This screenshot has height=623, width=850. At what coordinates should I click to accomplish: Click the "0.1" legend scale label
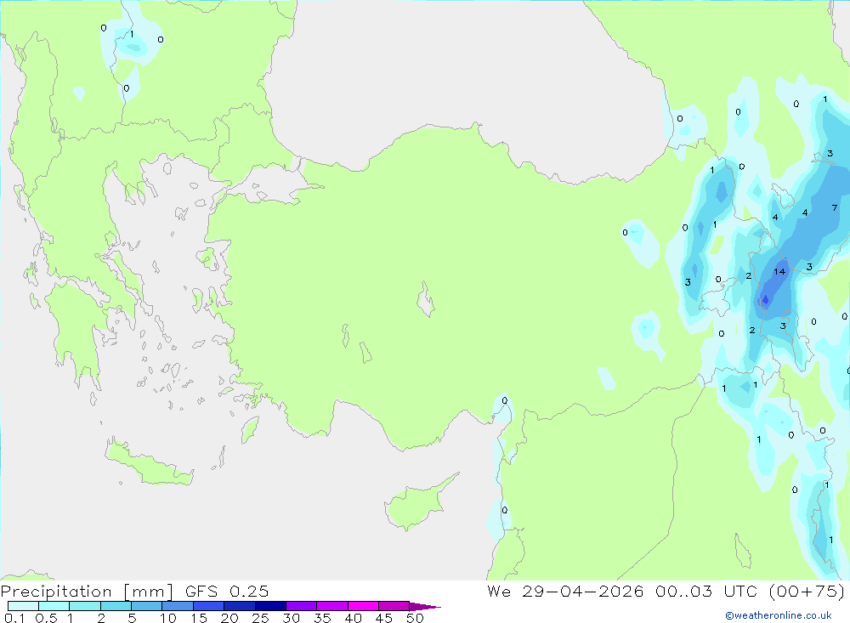[14, 618]
